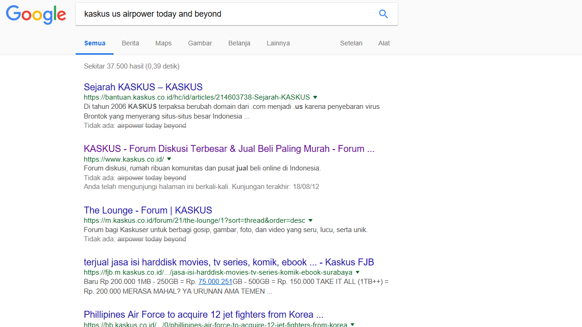Click the bantuan.kaskus.co.id green URL text
Image resolution: width=582 pixels, height=327 pixels.
tap(197, 97)
